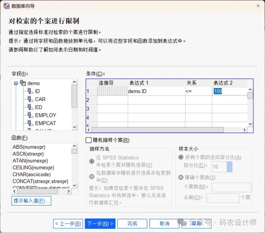
Task: Select 在数据库中随机进行选择 radio option
Action: pyautogui.click(x=92, y=176)
